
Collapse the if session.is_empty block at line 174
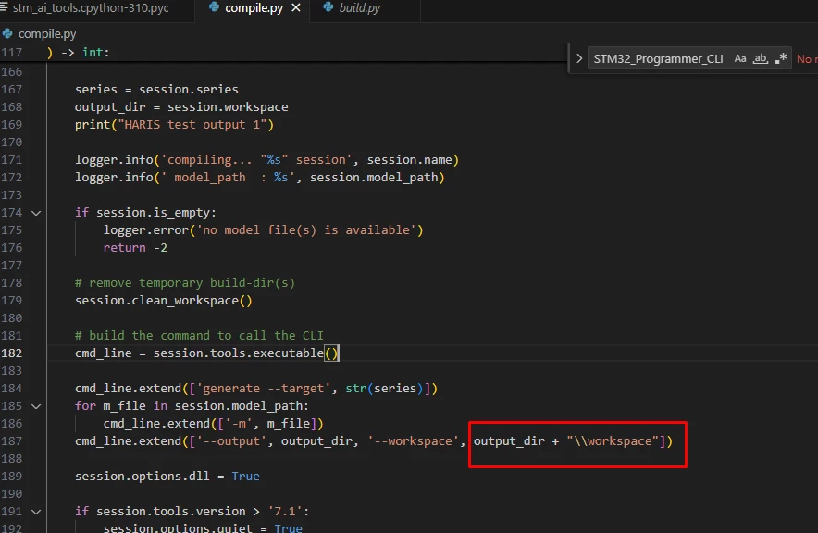[x=36, y=213]
